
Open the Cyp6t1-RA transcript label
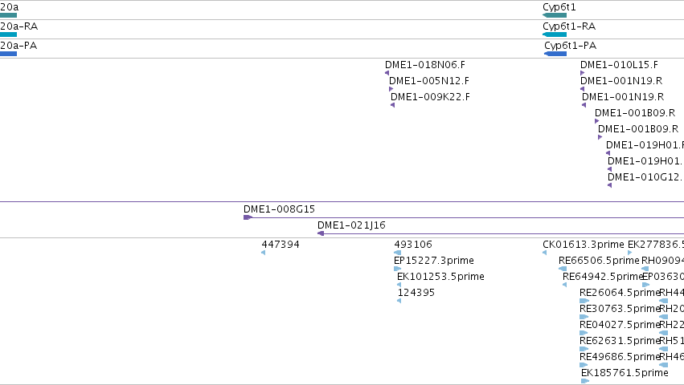point(569,26)
